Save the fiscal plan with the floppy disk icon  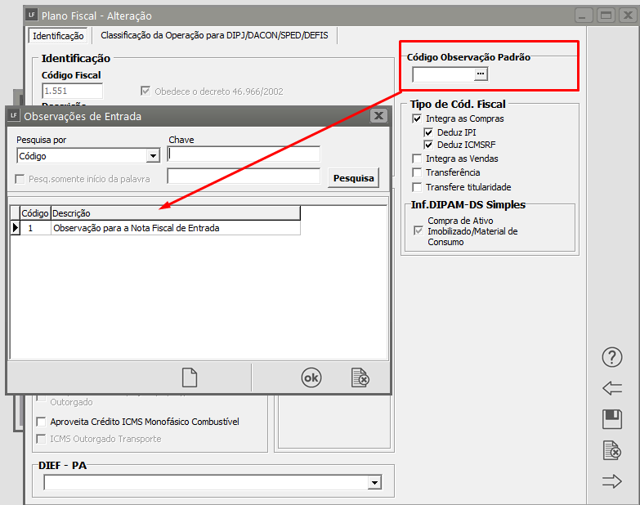(x=611, y=419)
